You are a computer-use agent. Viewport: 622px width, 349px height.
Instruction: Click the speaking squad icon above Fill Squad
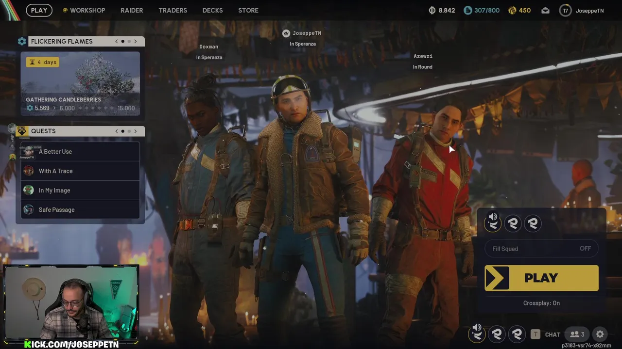coord(493,222)
